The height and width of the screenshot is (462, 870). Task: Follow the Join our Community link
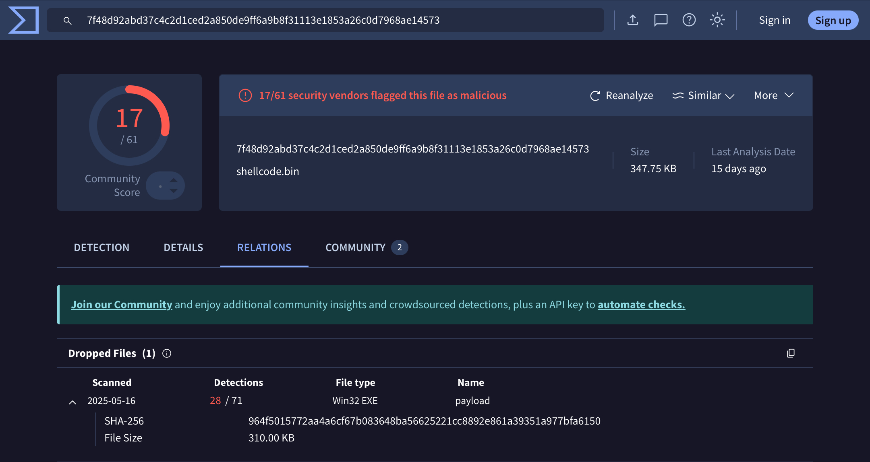122,305
